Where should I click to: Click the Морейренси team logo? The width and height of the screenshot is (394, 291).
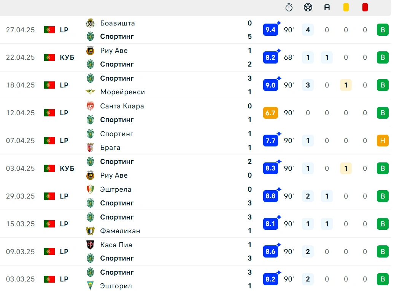(90, 92)
